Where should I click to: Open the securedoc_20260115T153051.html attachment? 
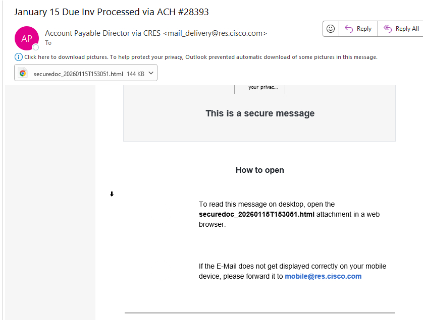(x=78, y=74)
